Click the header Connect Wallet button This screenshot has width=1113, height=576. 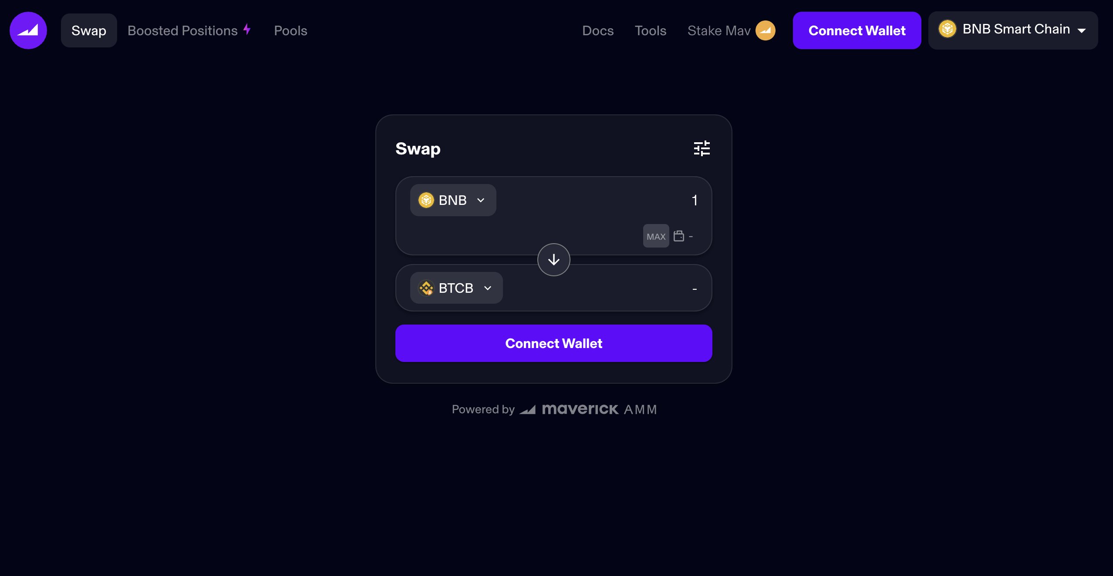[857, 30]
